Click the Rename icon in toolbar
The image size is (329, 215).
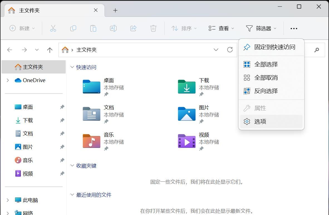(113, 28)
